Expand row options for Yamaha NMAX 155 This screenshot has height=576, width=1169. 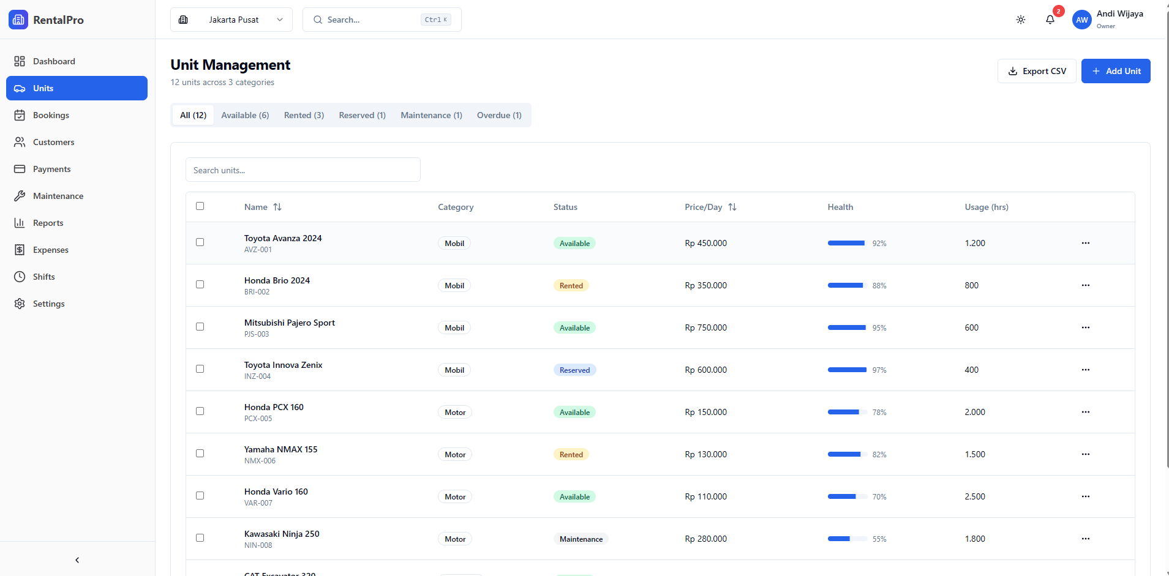click(1085, 454)
